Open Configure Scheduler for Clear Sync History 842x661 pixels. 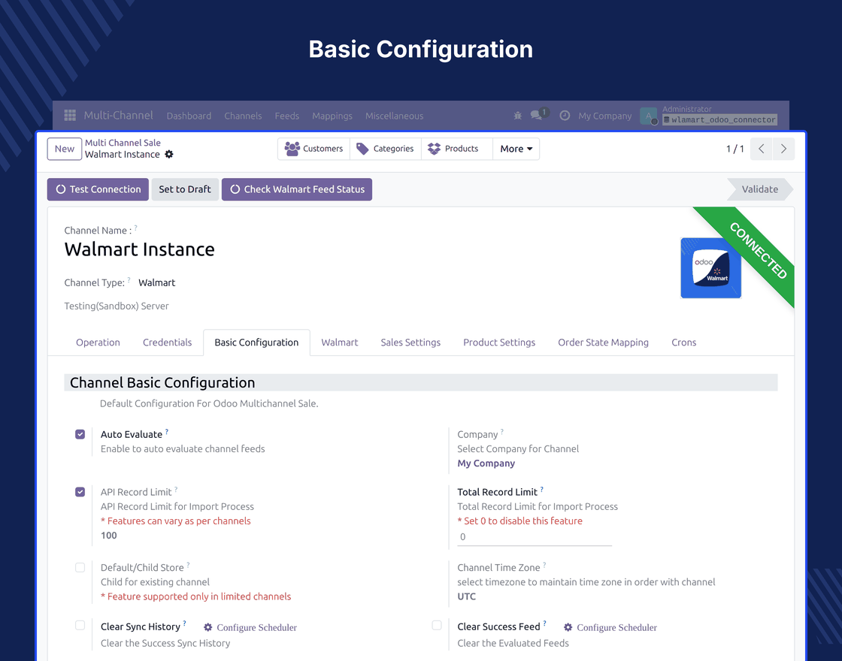click(x=256, y=627)
